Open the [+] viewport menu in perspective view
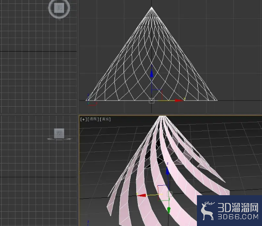262x226 pixels. [84, 119]
